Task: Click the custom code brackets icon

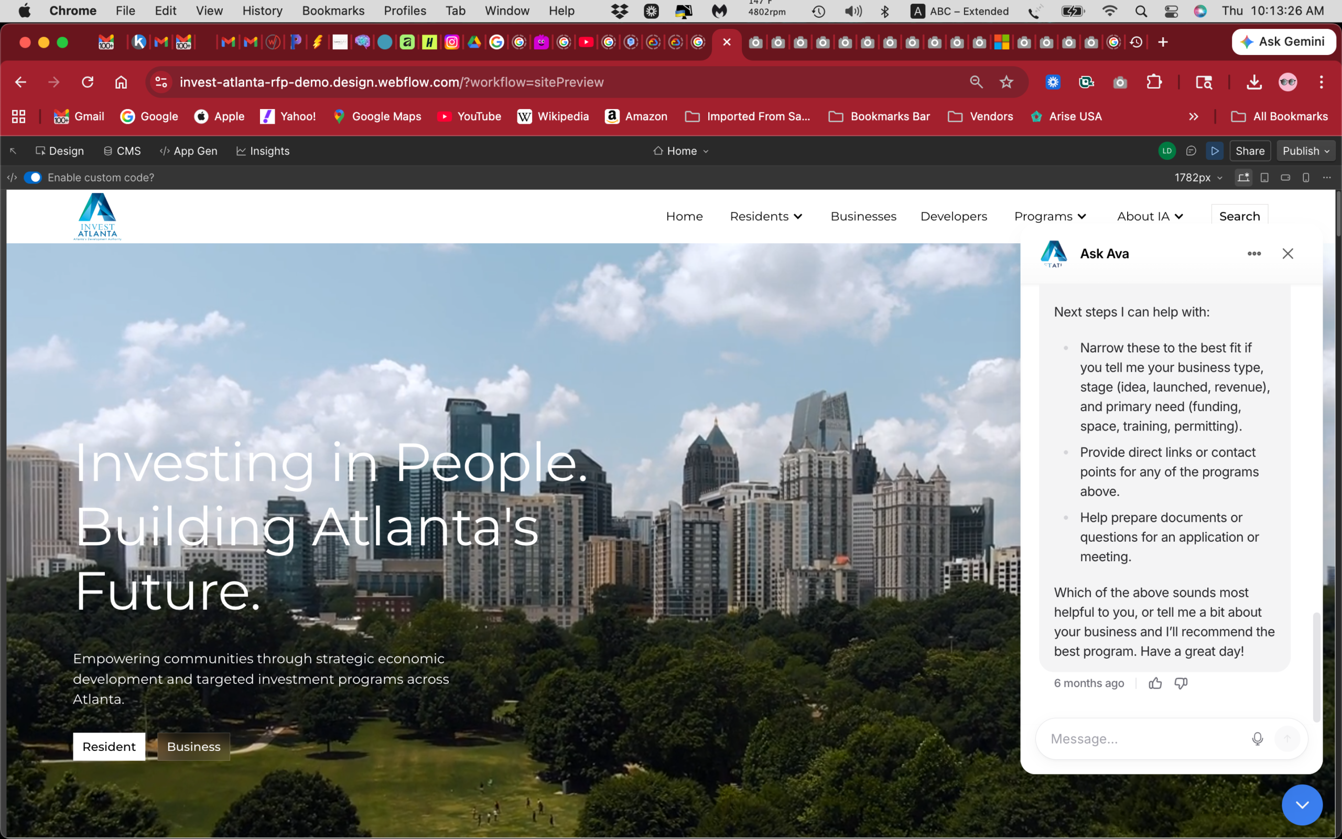Action: [12, 178]
